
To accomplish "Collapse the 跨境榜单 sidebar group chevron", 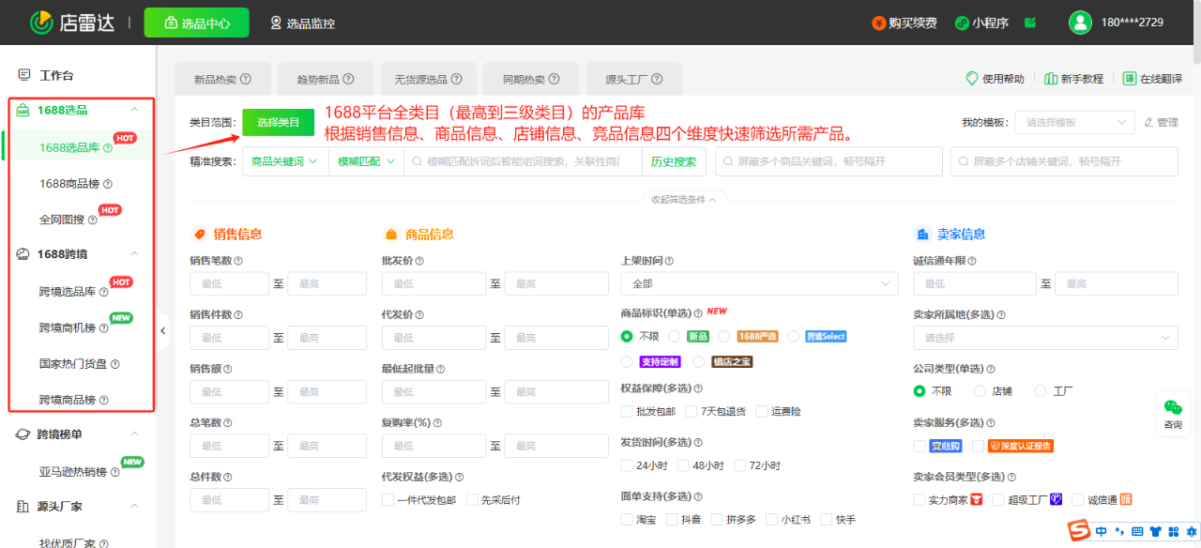I will (x=134, y=434).
